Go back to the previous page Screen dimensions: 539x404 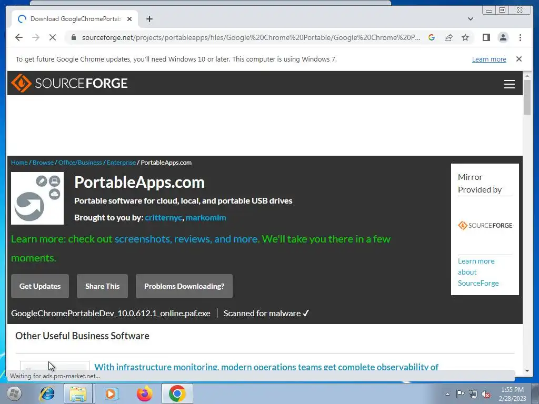(x=19, y=37)
